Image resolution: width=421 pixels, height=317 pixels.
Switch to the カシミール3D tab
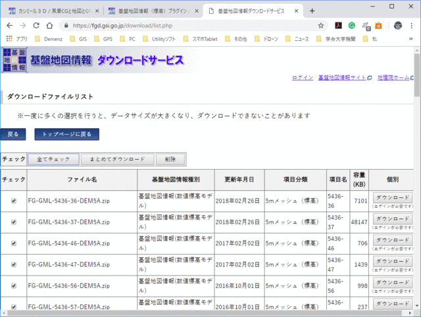tap(54, 11)
